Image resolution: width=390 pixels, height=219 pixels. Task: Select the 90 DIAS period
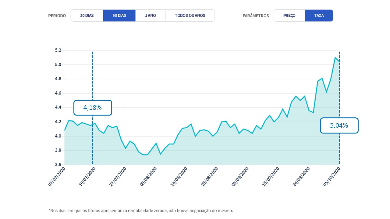[x=119, y=16]
